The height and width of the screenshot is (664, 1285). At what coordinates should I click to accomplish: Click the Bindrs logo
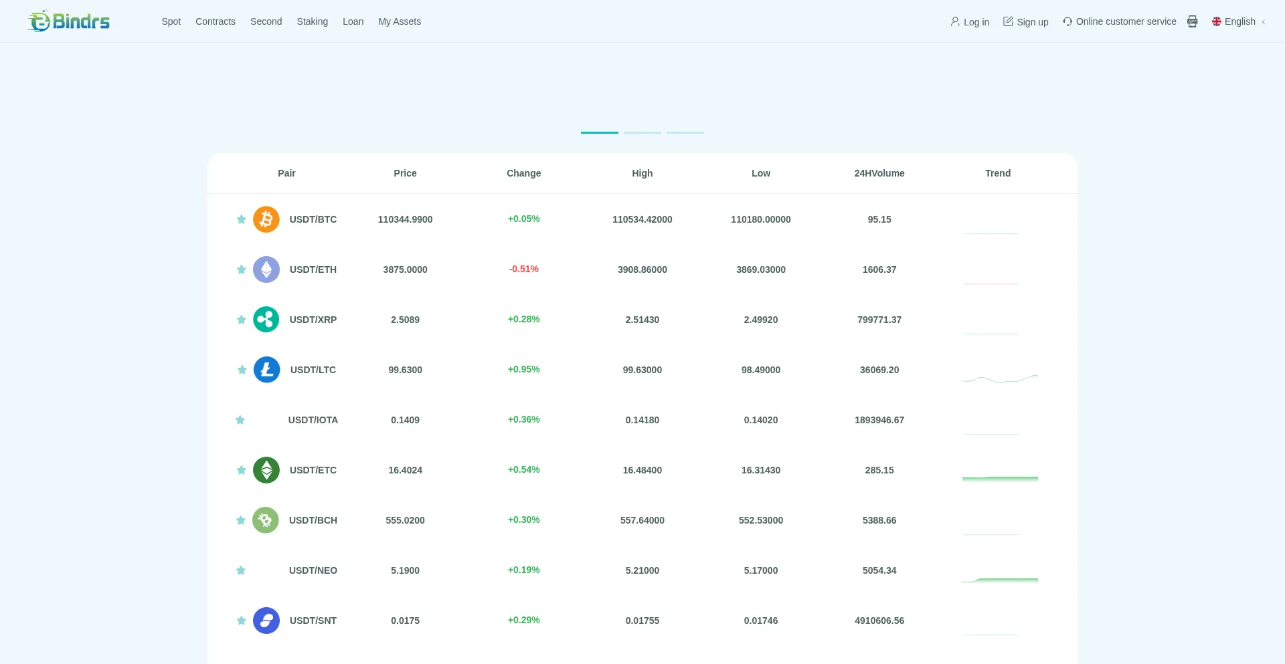[69, 21]
